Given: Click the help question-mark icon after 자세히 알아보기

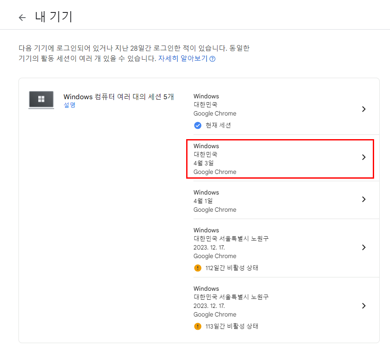Looking at the screenshot, I should tap(212, 59).
